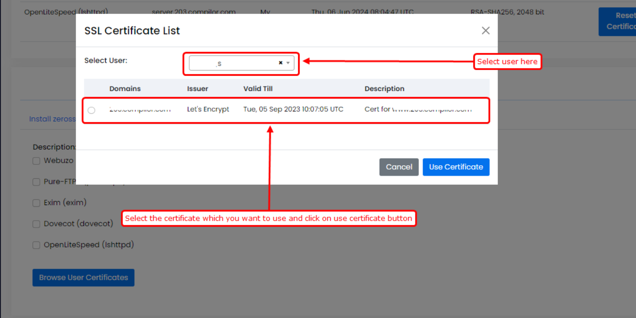The image size is (636, 318).
Task: Click the certificate's Let's Encrypt issuer cell
Action: pos(208,109)
